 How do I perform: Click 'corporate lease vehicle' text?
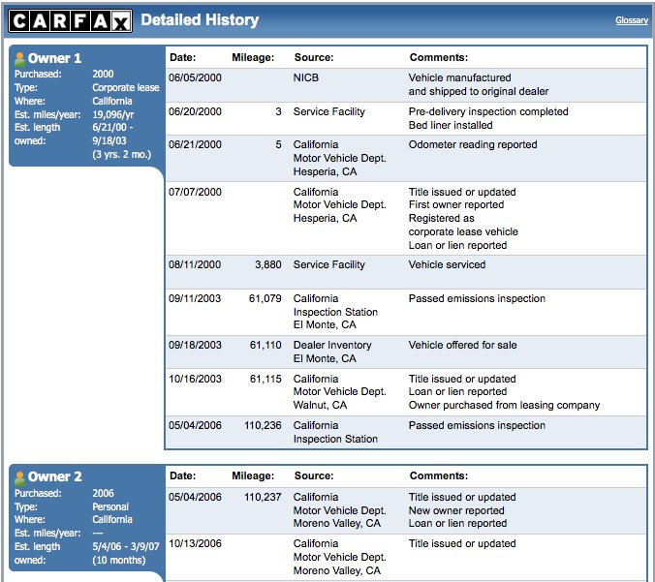(463, 231)
